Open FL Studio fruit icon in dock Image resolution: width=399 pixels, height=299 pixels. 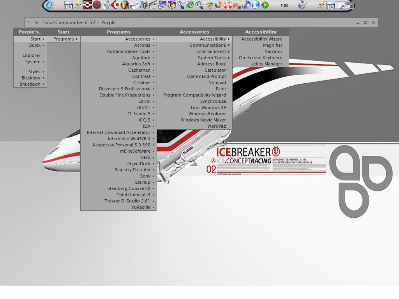click(x=125, y=5)
